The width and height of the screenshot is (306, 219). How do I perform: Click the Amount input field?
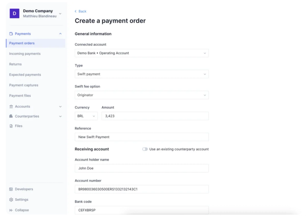point(155,116)
